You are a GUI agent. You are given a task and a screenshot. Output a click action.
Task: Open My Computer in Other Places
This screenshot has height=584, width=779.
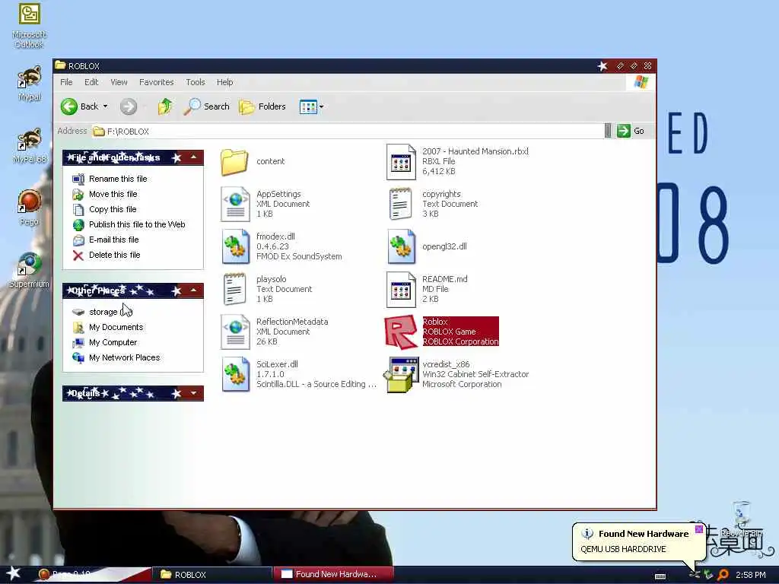click(105, 343)
